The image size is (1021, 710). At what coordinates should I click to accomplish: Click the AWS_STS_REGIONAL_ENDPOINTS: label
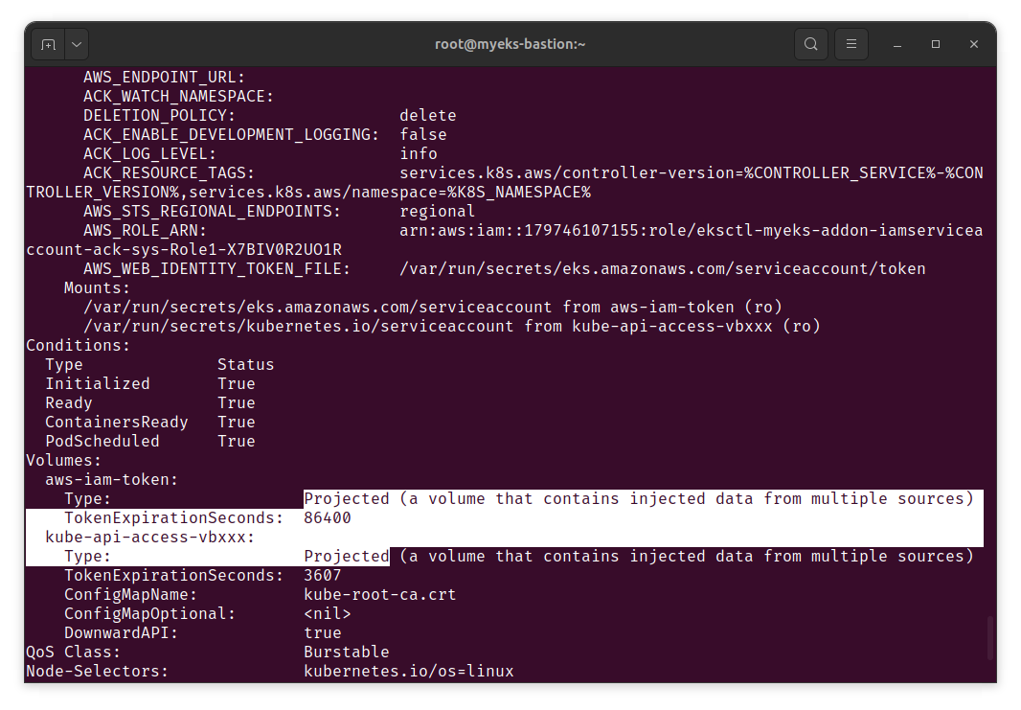(213, 212)
